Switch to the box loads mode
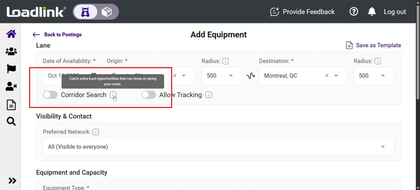This screenshot has height=190, width=420. pos(107,12)
